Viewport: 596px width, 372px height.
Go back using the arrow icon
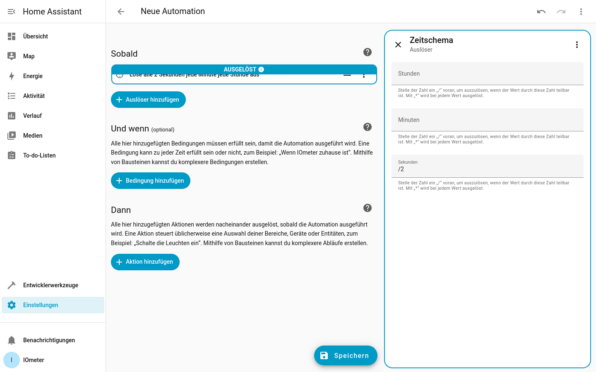pyautogui.click(x=121, y=12)
